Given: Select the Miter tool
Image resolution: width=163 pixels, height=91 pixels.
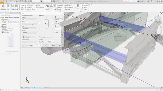Looking at the screenshot, I should click(21, 7).
